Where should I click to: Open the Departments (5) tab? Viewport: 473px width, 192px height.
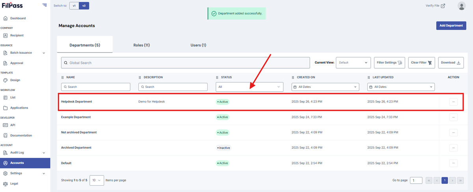85,45
